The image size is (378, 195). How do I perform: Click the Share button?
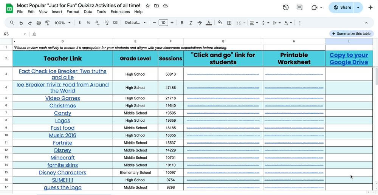[342, 8]
